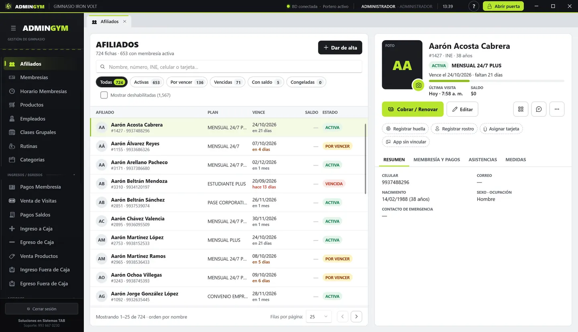Viewport: 578px width, 332px height.
Task: Click the Cerrar sesión button
Action: (x=42, y=309)
